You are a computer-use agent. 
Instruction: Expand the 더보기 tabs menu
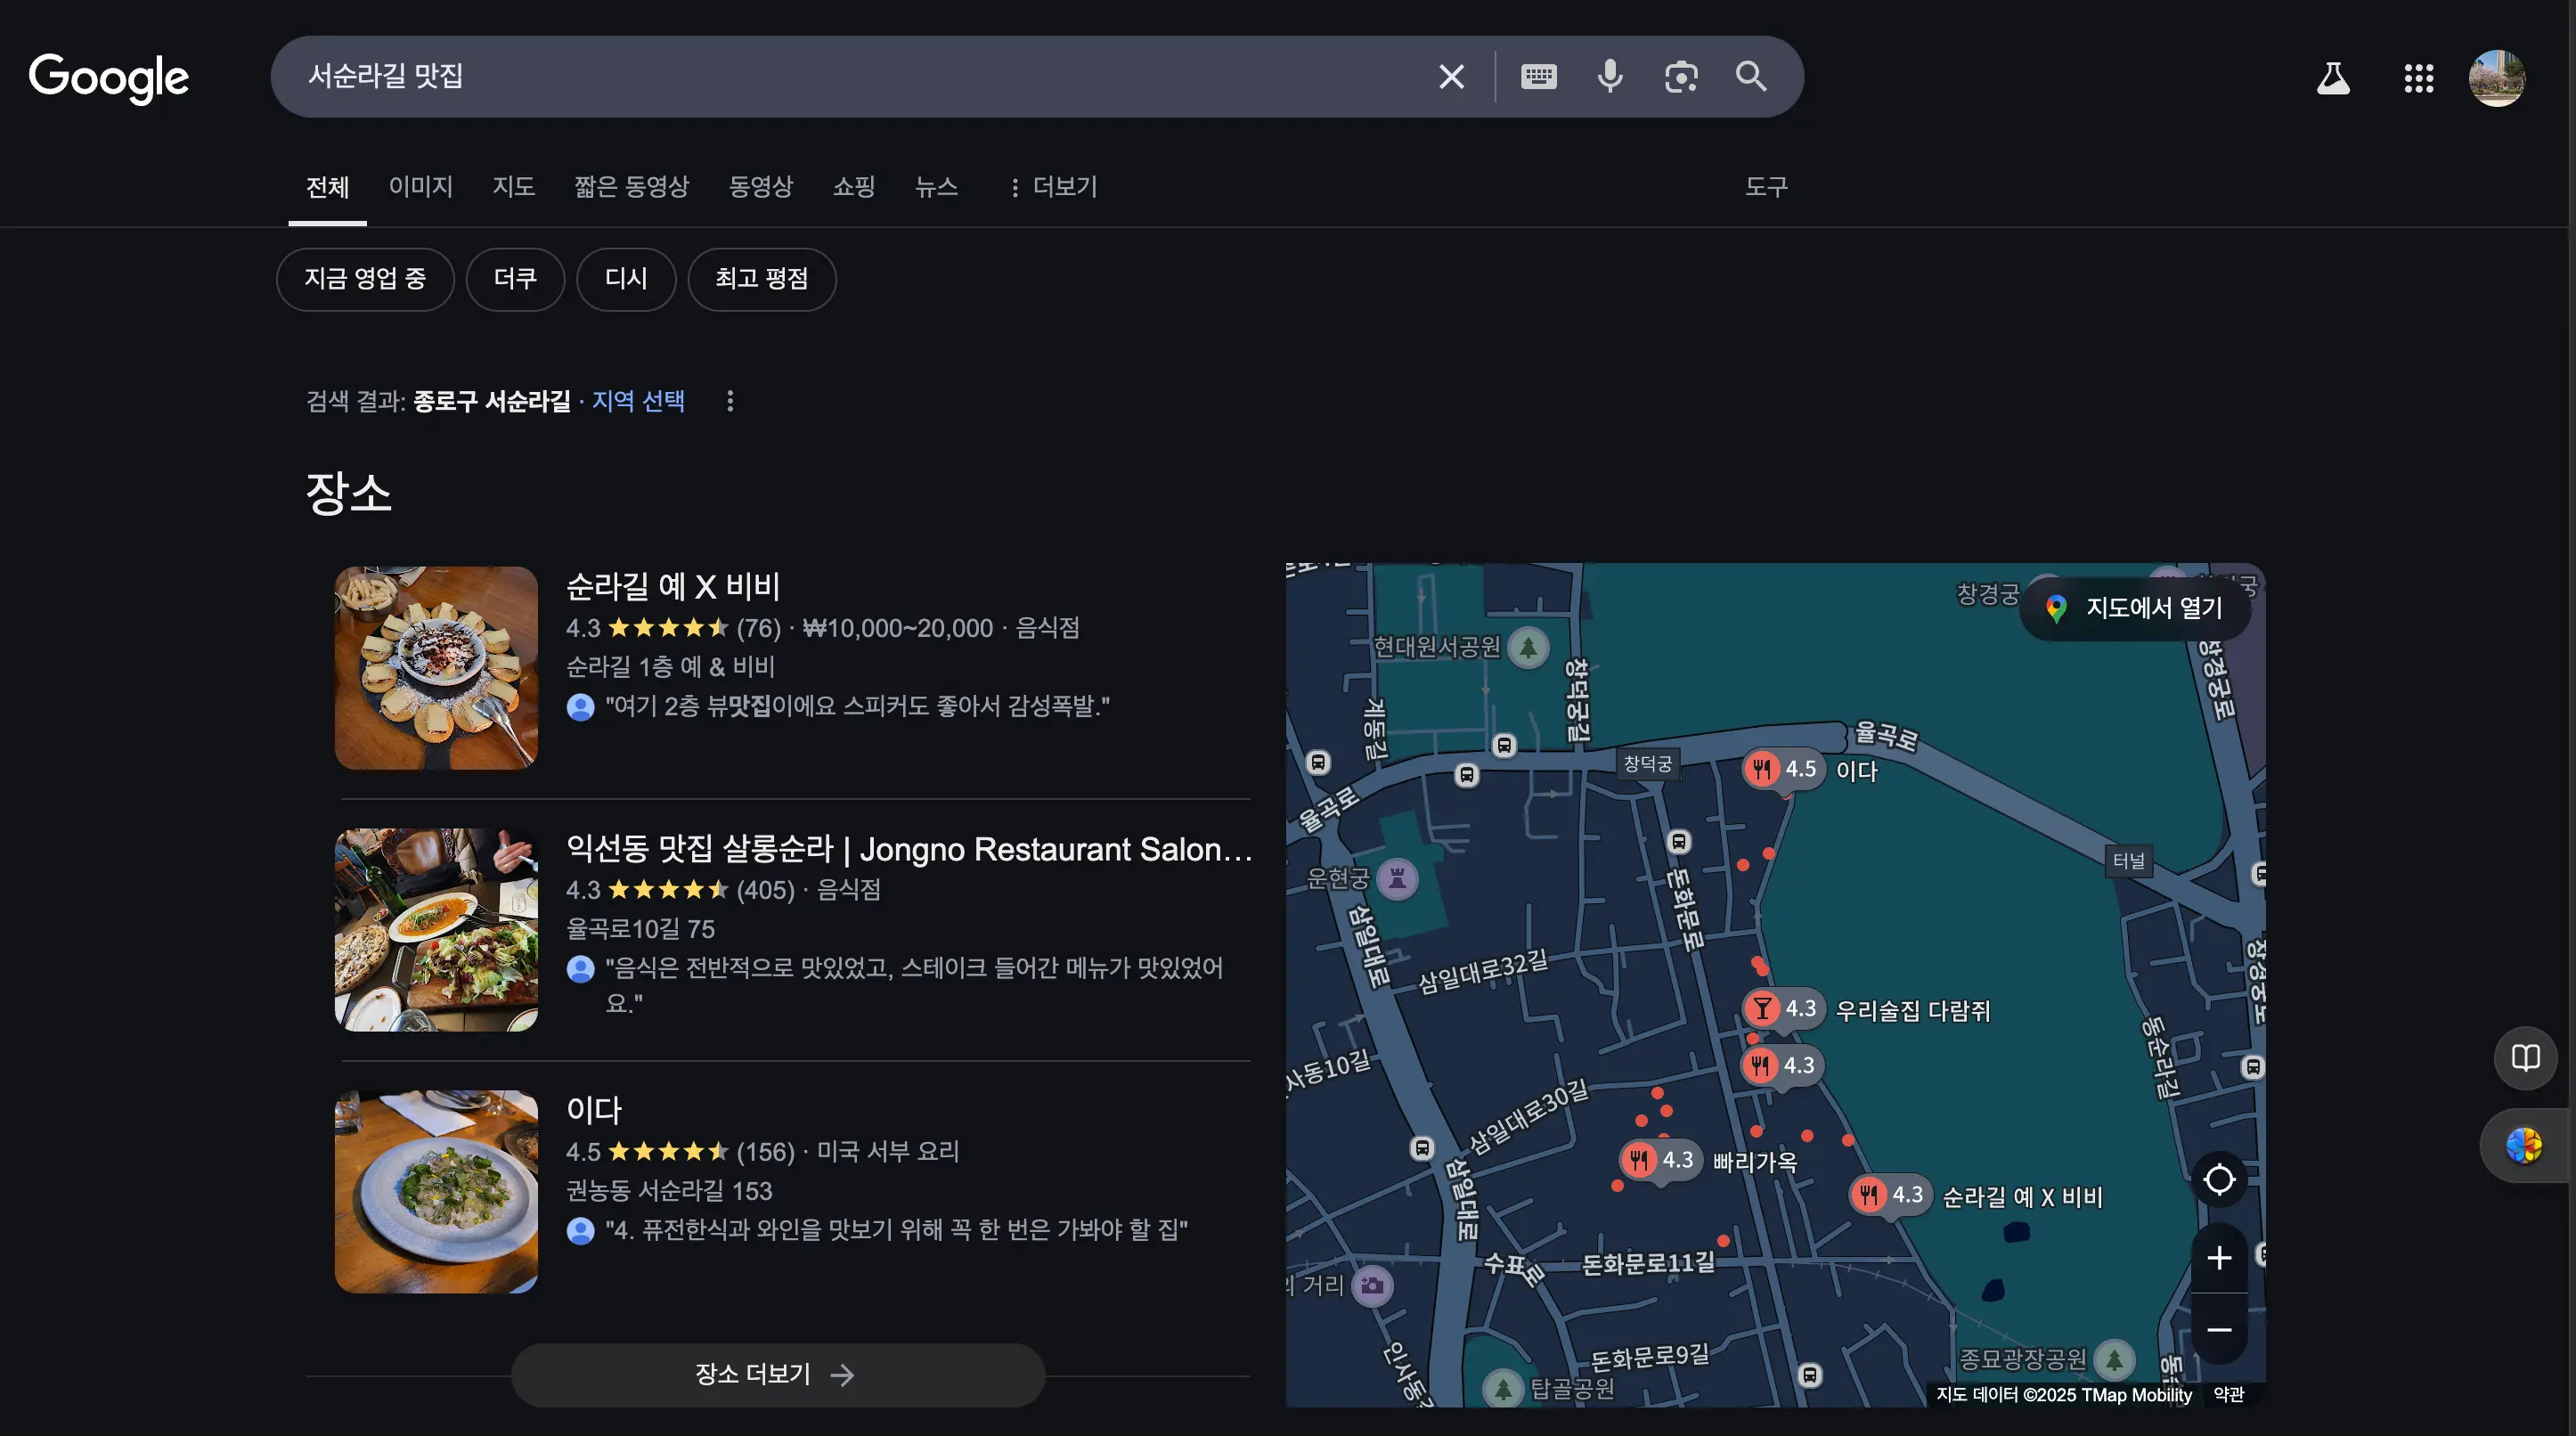1053,187
